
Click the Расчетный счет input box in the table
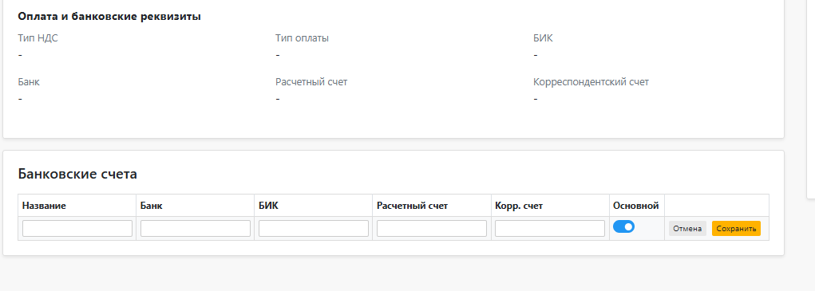click(432, 228)
